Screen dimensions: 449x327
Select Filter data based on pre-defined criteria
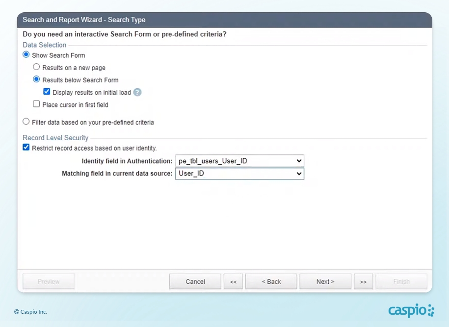coord(26,122)
